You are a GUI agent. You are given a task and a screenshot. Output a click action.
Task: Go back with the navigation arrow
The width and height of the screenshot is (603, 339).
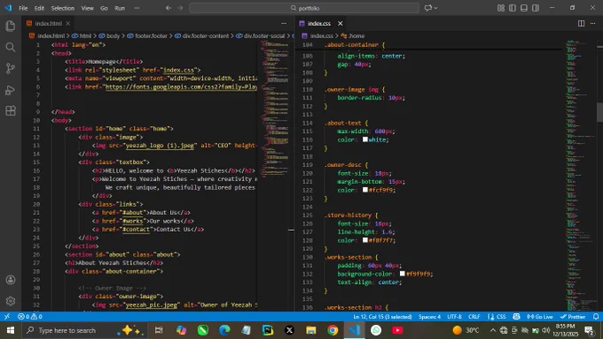168,8
